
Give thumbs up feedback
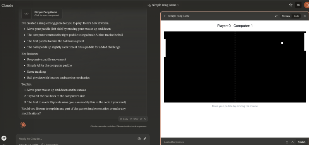(x=141, y=119)
